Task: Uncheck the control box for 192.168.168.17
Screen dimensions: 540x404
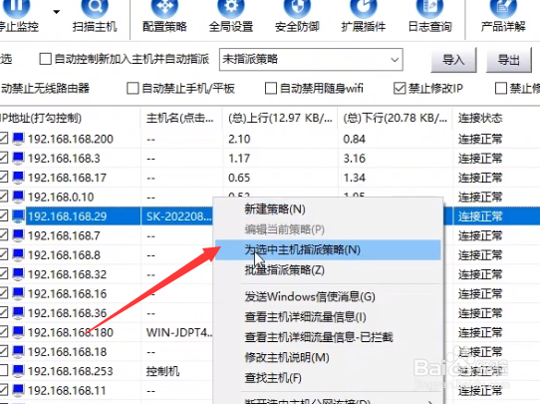Action: [3, 178]
